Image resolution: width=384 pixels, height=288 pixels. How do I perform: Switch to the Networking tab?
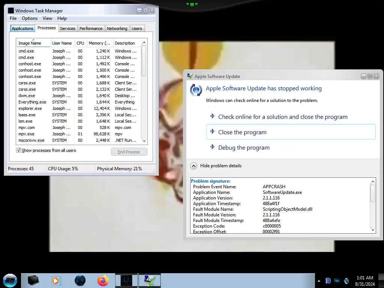(x=117, y=28)
